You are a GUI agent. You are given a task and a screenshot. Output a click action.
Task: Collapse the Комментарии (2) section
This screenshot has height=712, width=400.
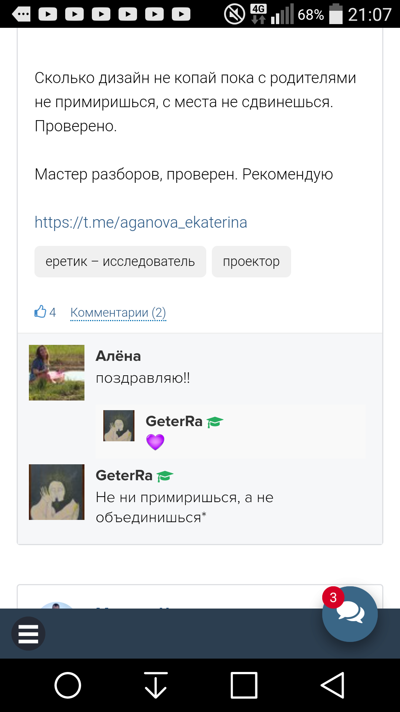point(118,313)
